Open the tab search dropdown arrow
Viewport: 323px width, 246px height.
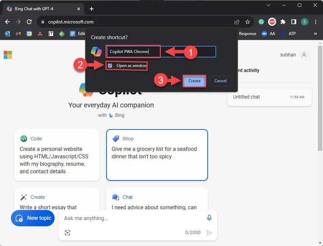tap(268, 5)
